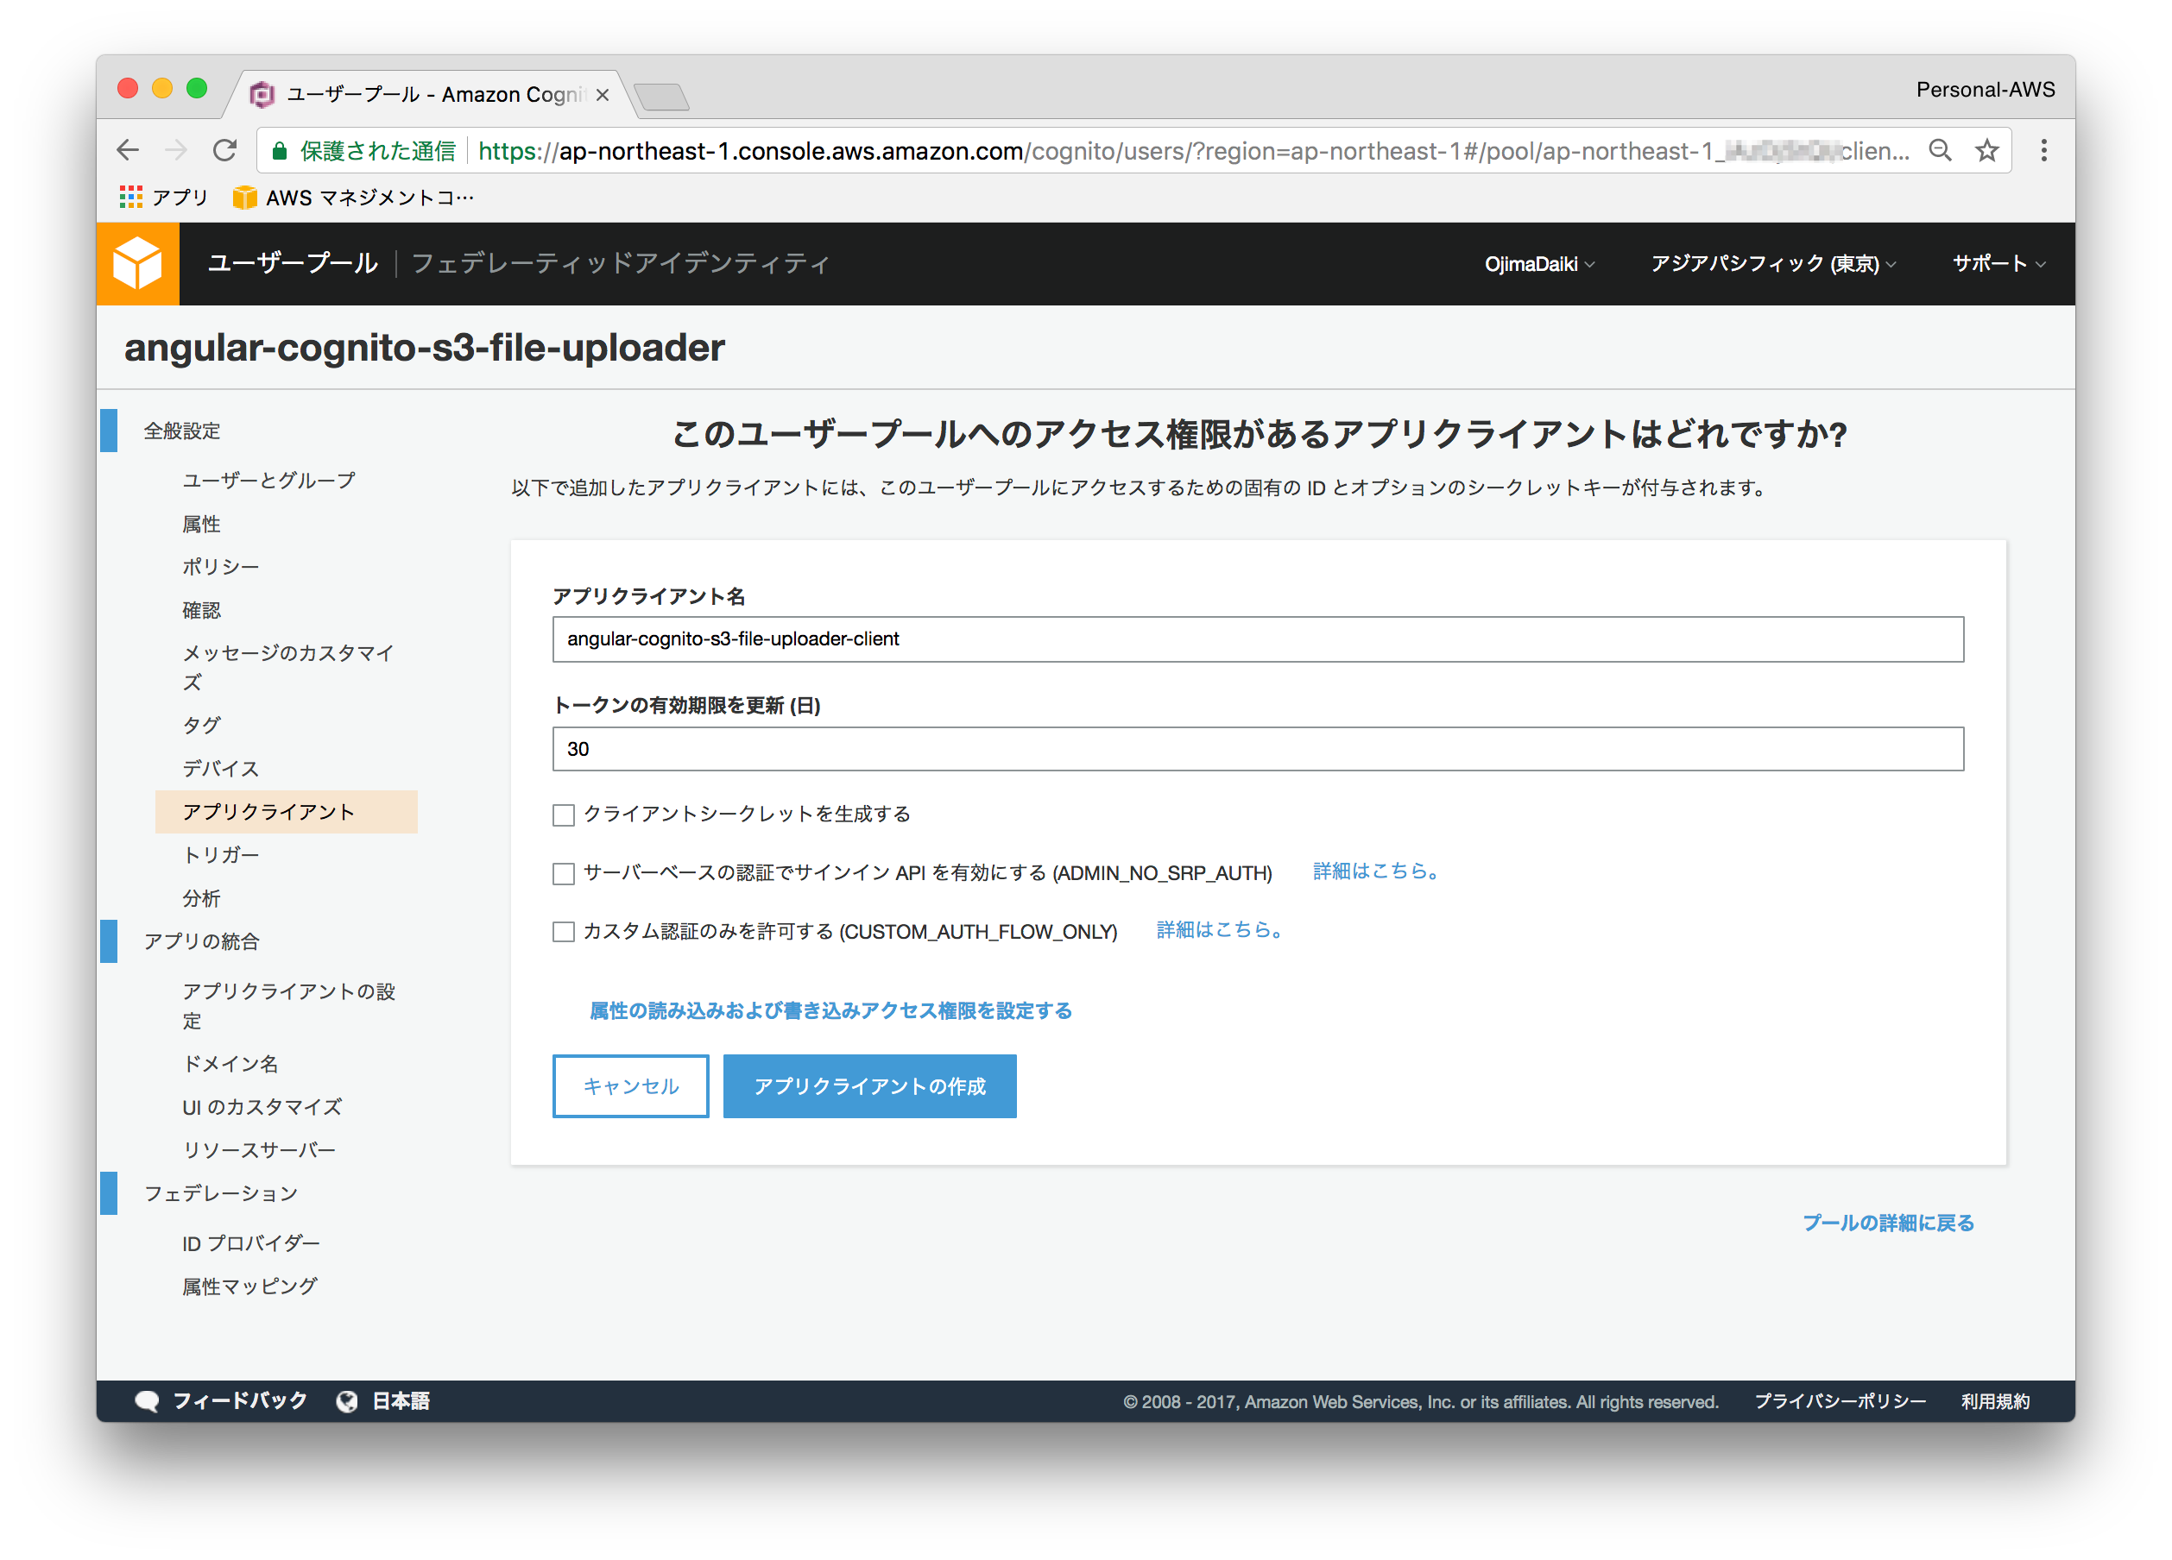Click the キャンセル button
The width and height of the screenshot is (2172, 1560).
[x=630, y=1086]
